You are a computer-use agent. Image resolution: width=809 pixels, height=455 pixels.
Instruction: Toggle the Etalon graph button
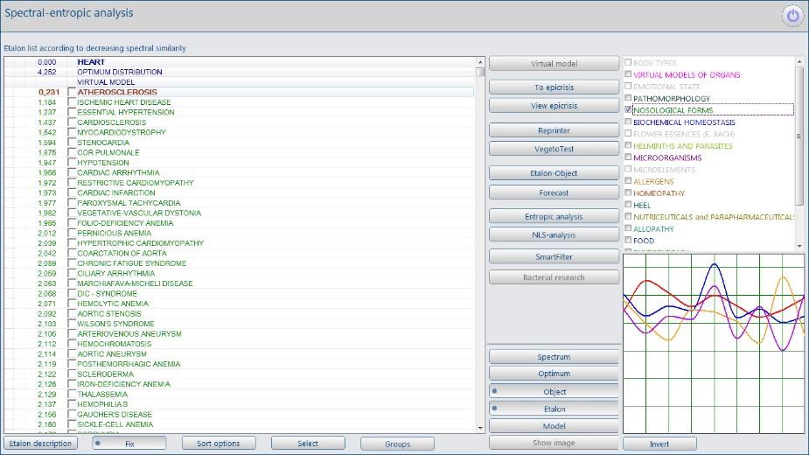point(554,409)
